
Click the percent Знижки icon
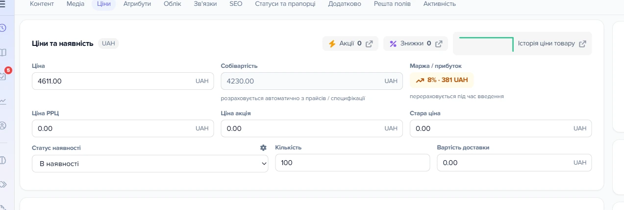point(393,43)
